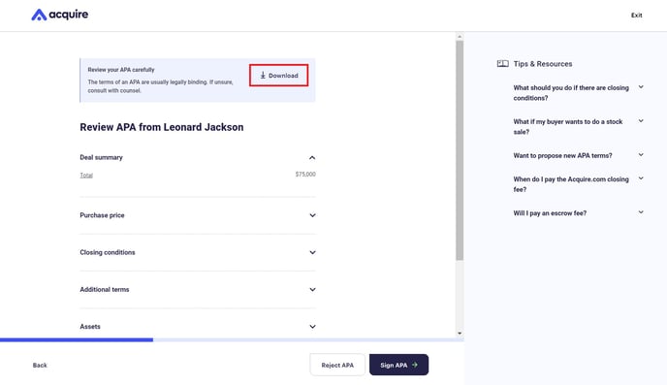
Task: Click the Sign APA button
Action: click(398, 365)
